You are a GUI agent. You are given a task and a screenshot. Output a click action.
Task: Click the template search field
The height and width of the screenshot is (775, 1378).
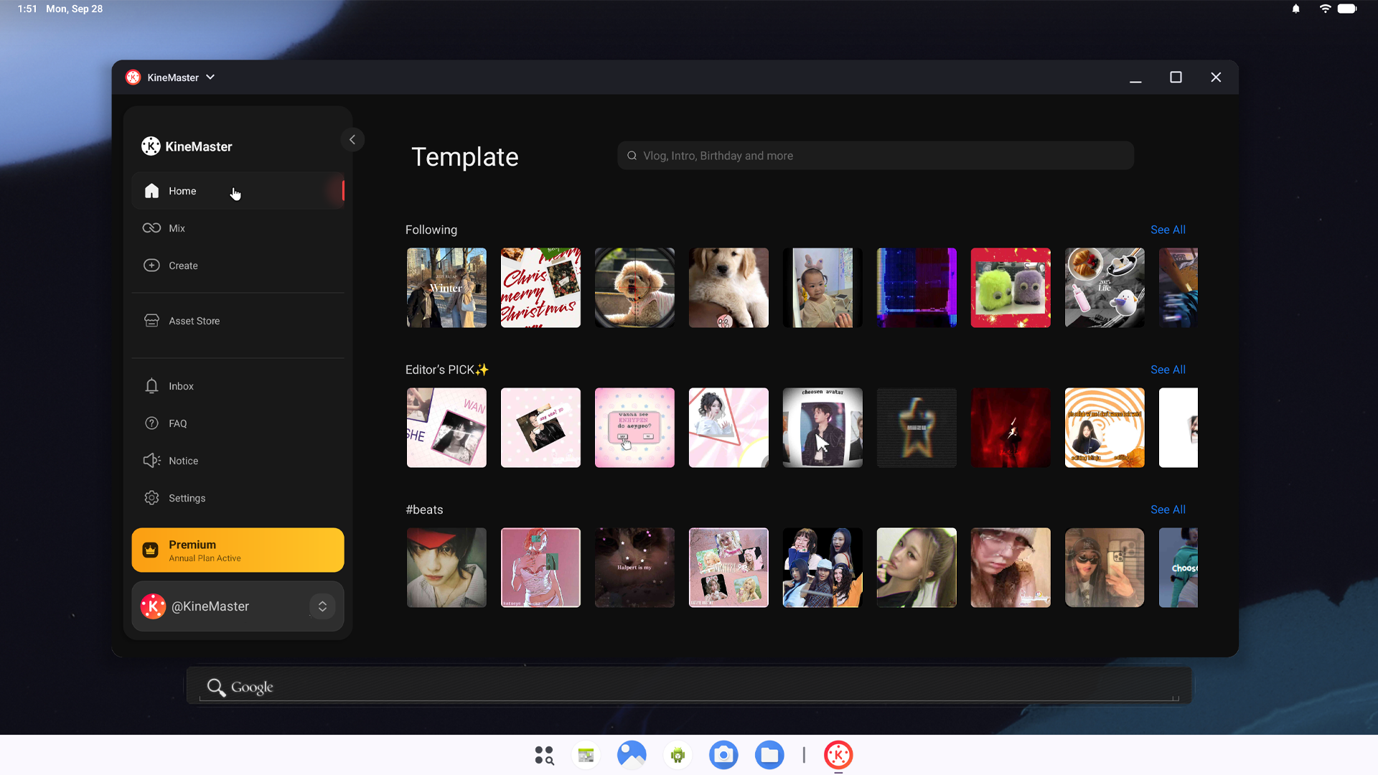(x=876, y=156)
